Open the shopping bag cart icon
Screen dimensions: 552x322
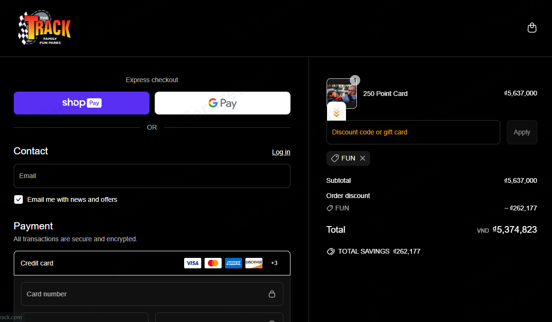(x=532, y=28)
